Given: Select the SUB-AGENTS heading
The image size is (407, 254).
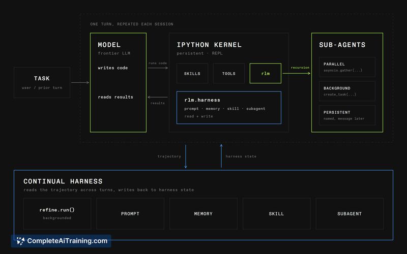Looking at the screenshot, I should point(342,45).
